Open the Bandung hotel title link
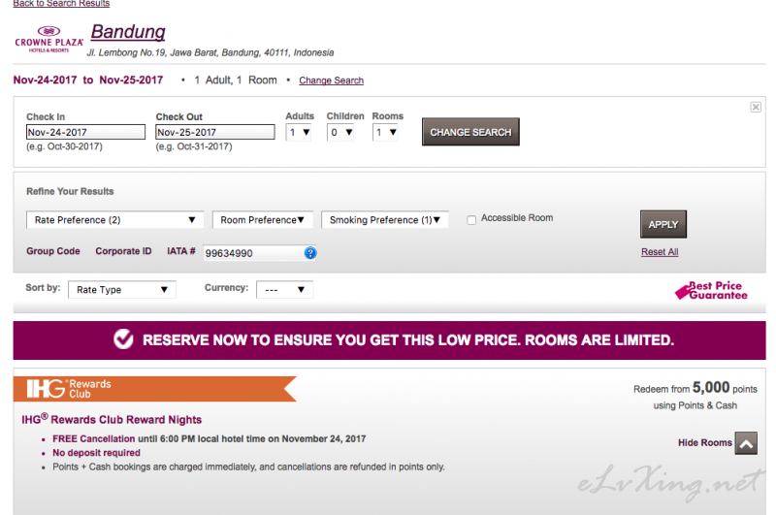776x515 pixels. pyautogui.click(x=128, y=32)
